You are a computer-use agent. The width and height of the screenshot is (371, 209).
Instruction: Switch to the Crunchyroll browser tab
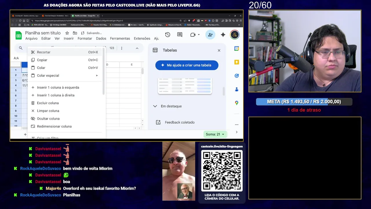pyautogui.click(x=25, y=16)
